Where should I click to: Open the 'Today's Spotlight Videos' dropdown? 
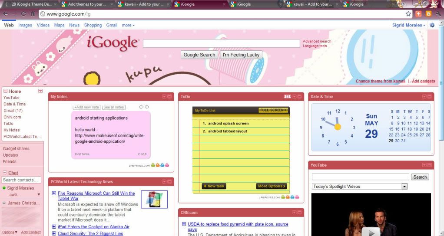click(404, 187)
